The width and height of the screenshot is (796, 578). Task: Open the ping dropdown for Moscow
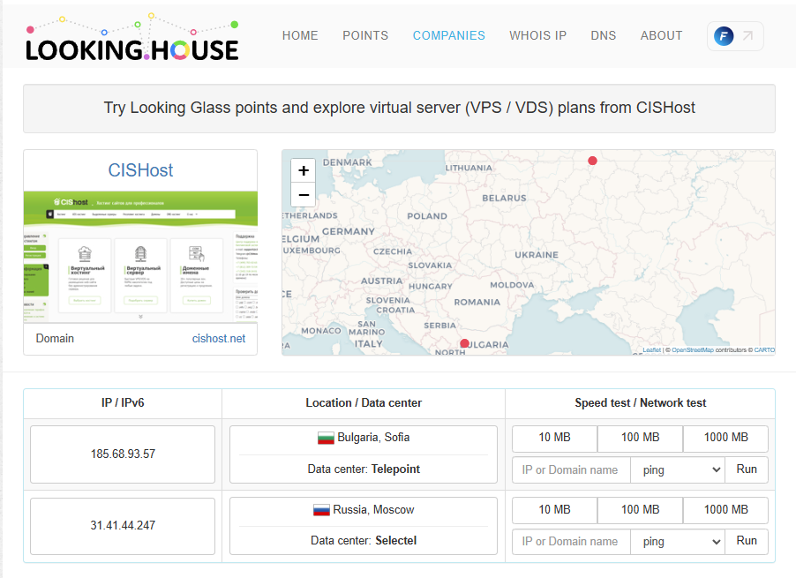[678, 542]
